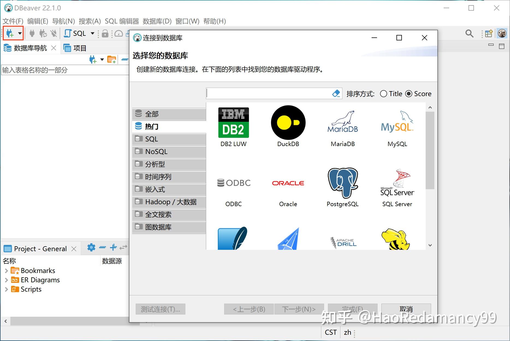The height and width of the screenshot is (341, 510).
Task: Expand the ER Diagrams folder
Action: (6, 280)
